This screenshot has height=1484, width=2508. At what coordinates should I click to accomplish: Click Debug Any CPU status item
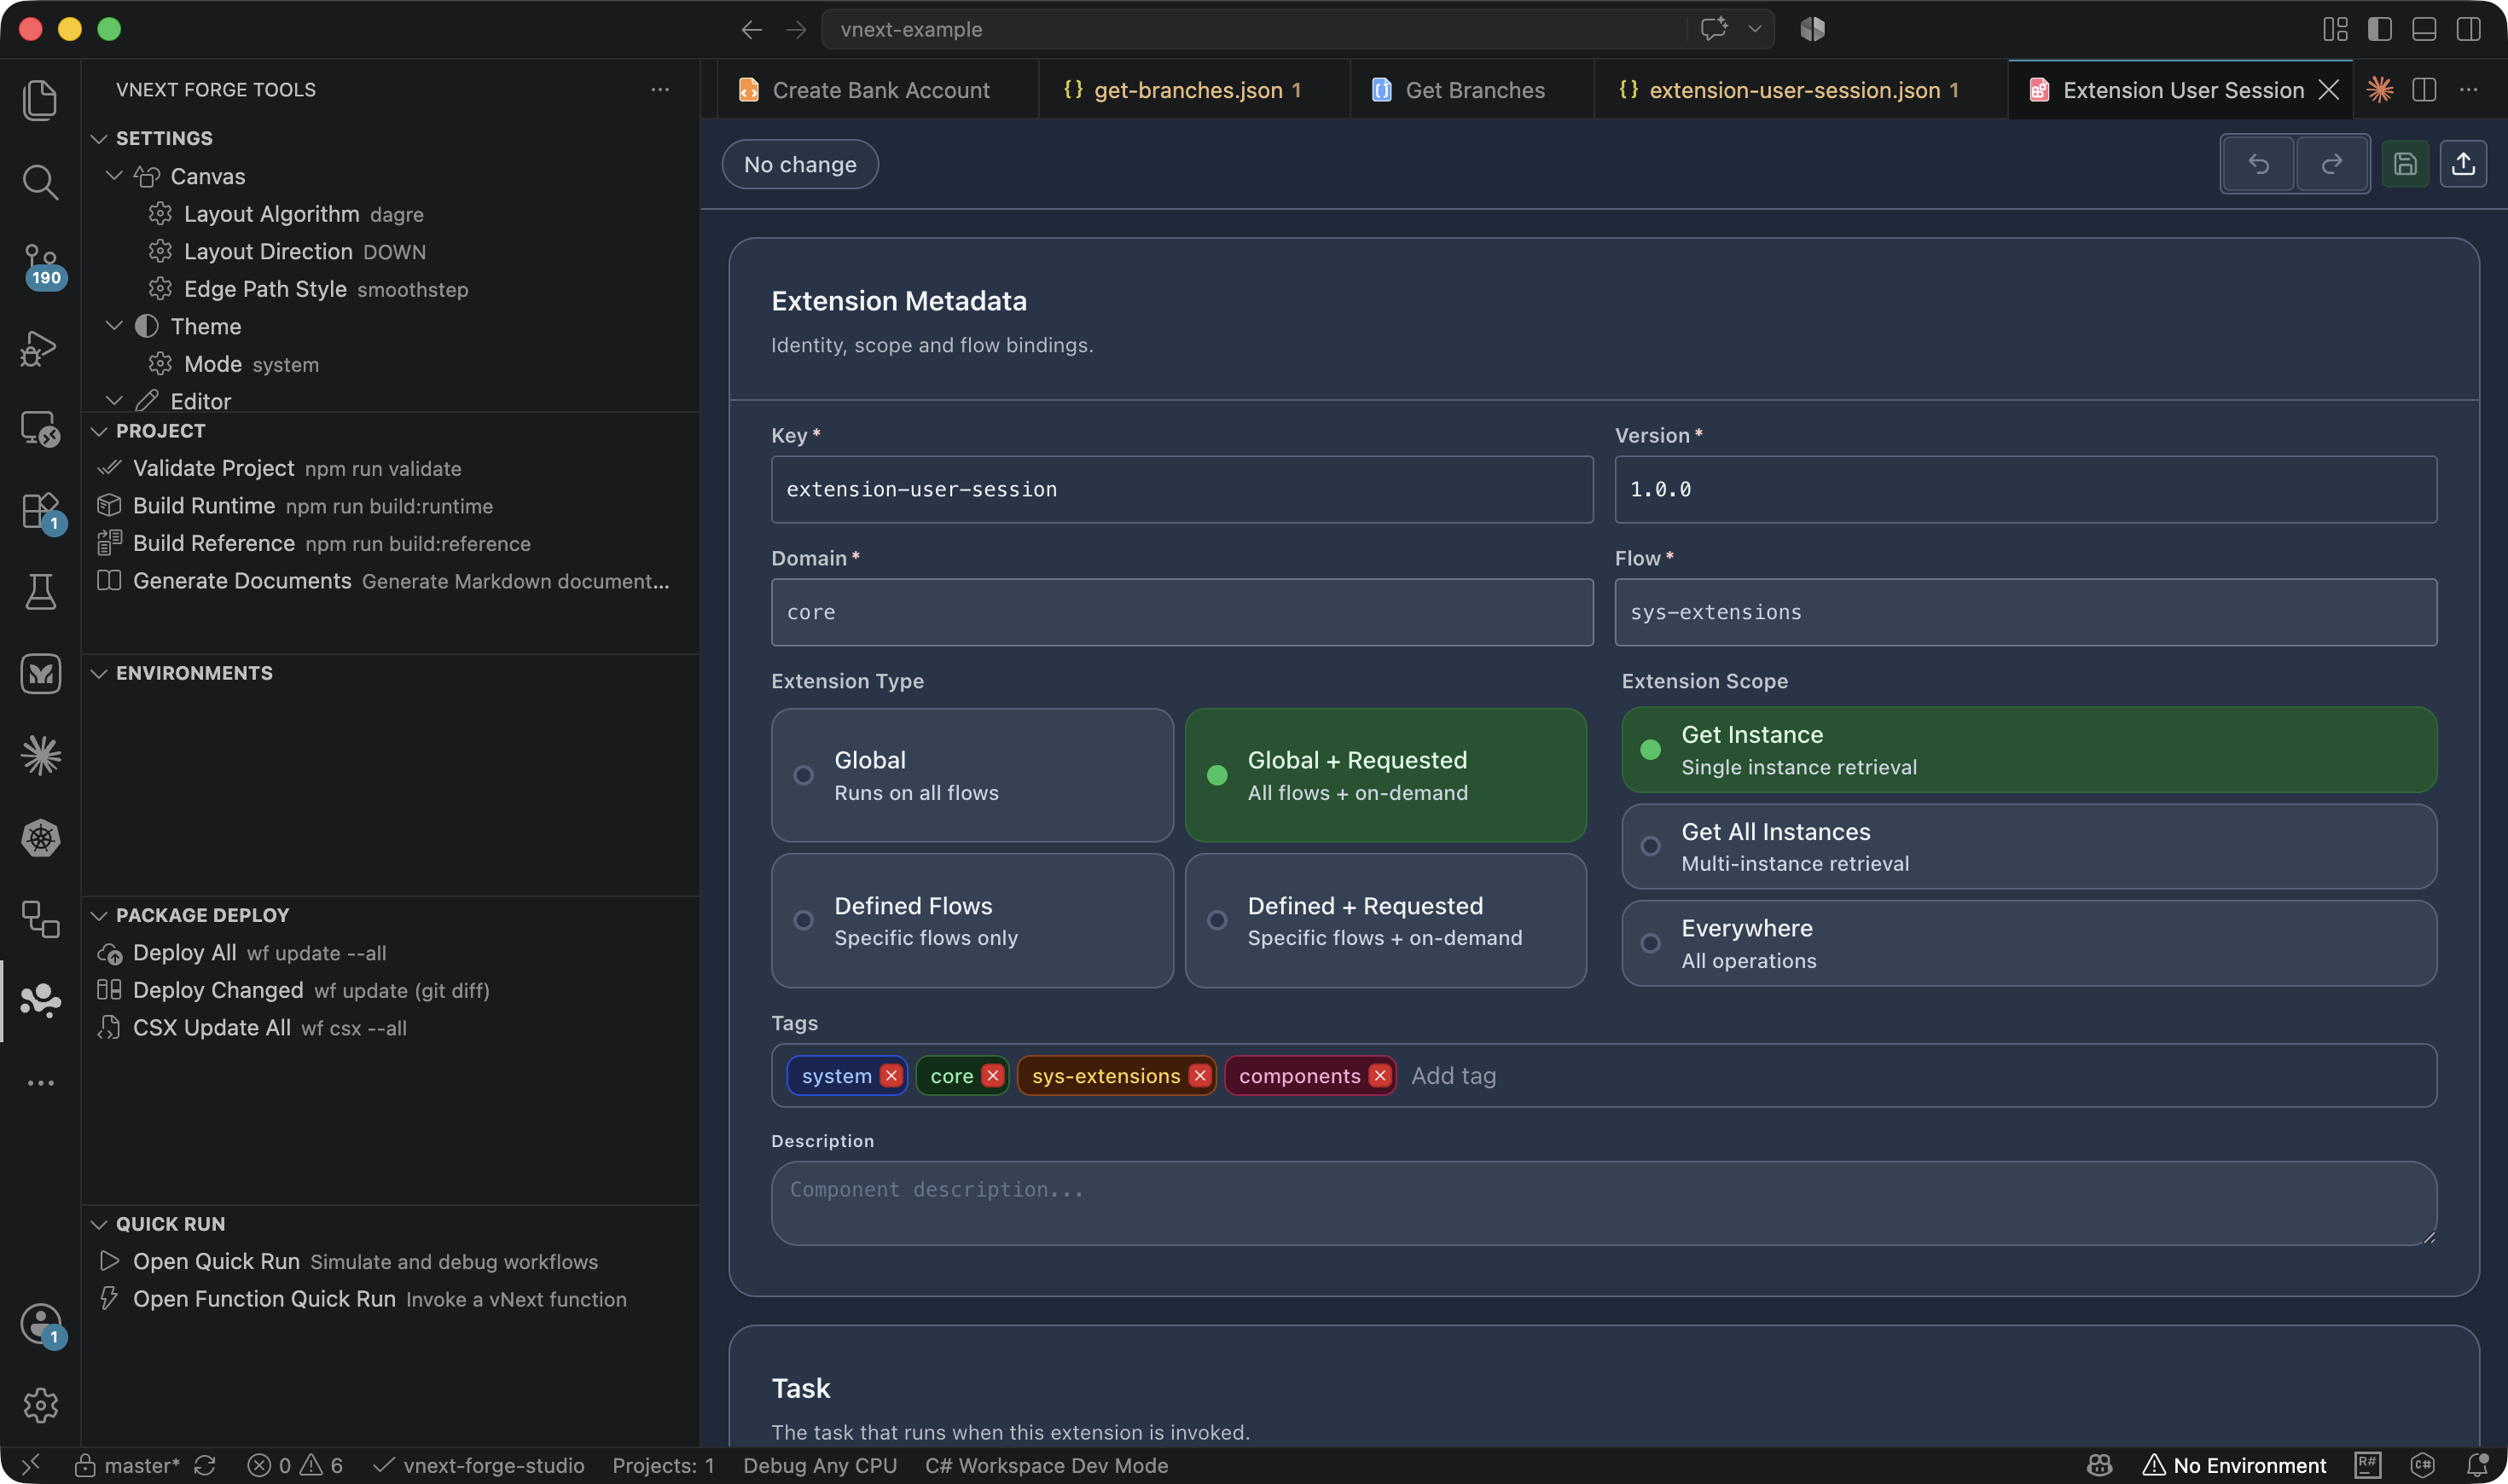click(820, 1465)
